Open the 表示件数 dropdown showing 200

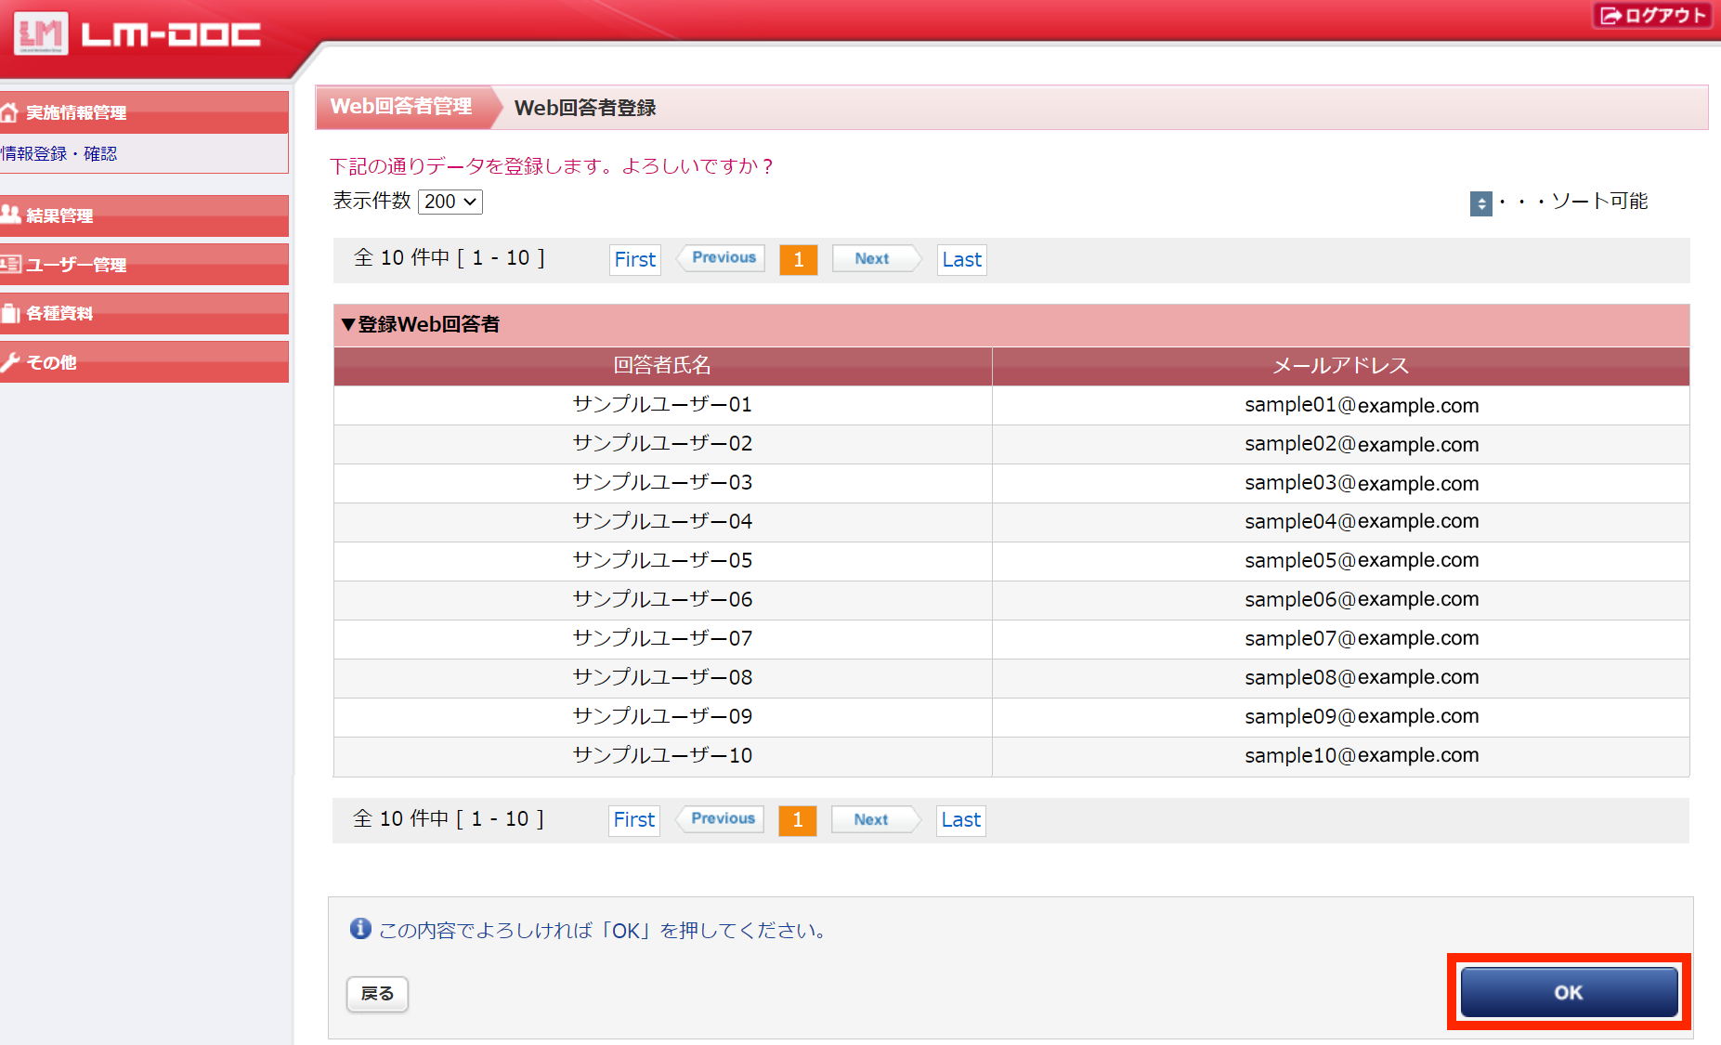point(450,202)
